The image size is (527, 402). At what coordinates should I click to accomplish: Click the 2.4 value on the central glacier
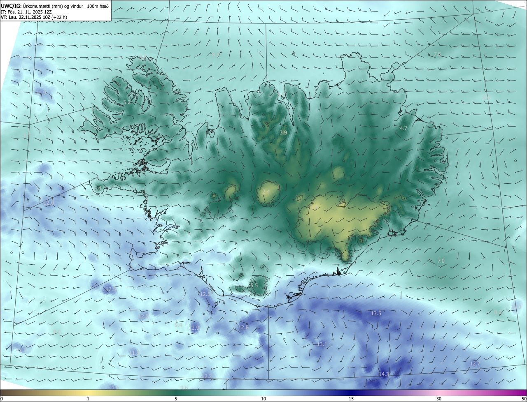pyautogui.click(x=266, y=192)
